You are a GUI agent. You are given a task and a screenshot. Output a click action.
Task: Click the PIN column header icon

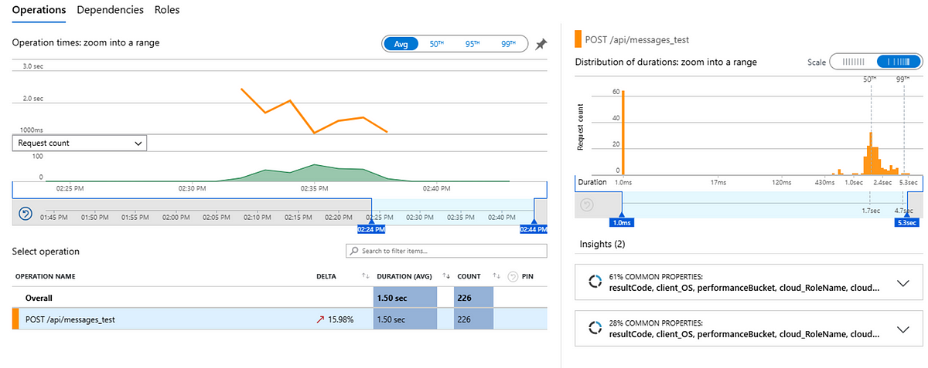point(513,276)
